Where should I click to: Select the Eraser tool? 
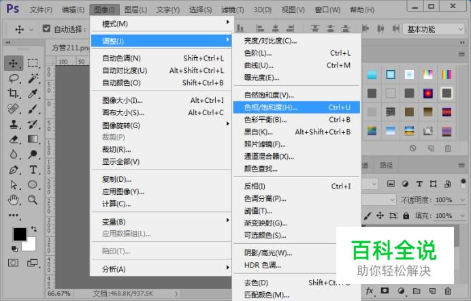(14, 139)
